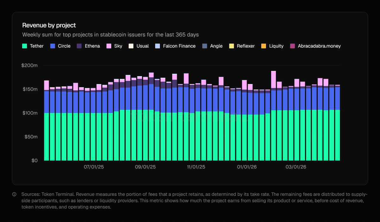Toggle the Falcon Finance legend label
The image size is (380, 222).
pos(179,46)
